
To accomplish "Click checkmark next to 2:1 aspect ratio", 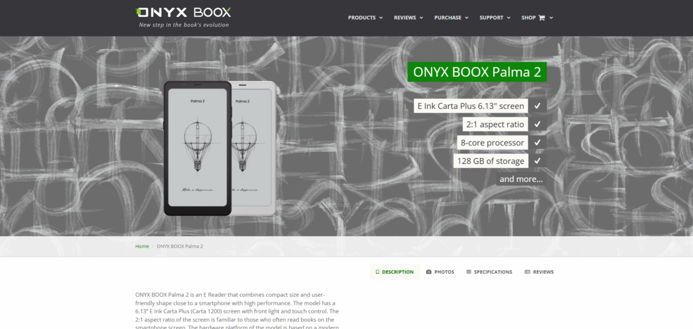I will (x=537, y=125).
